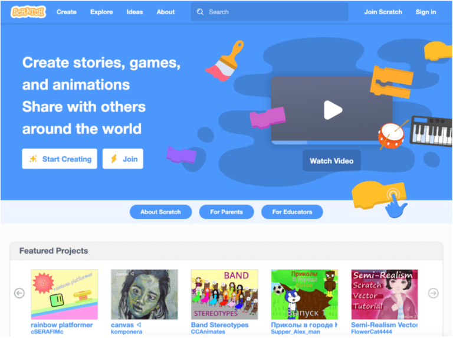
Task: Focus the Search input field
Action: [269, 12]
